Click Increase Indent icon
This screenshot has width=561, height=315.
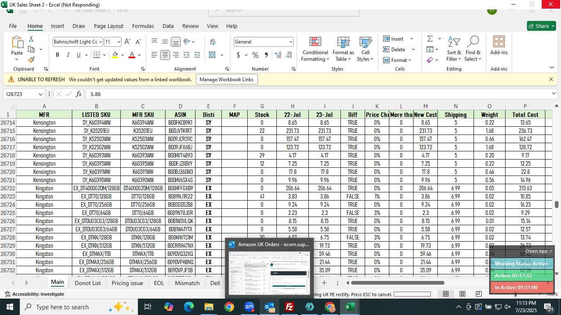click(197, 55)
